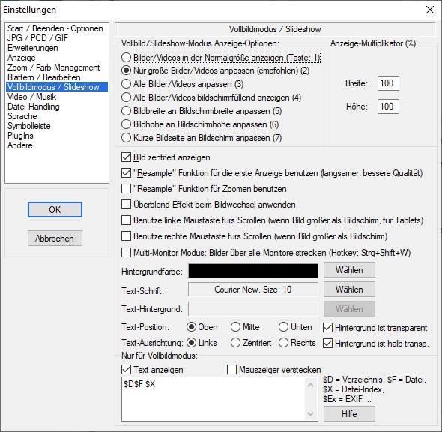Select Andere category
The height and width of the screenshot is (432, 442).
tap(20, 145)
